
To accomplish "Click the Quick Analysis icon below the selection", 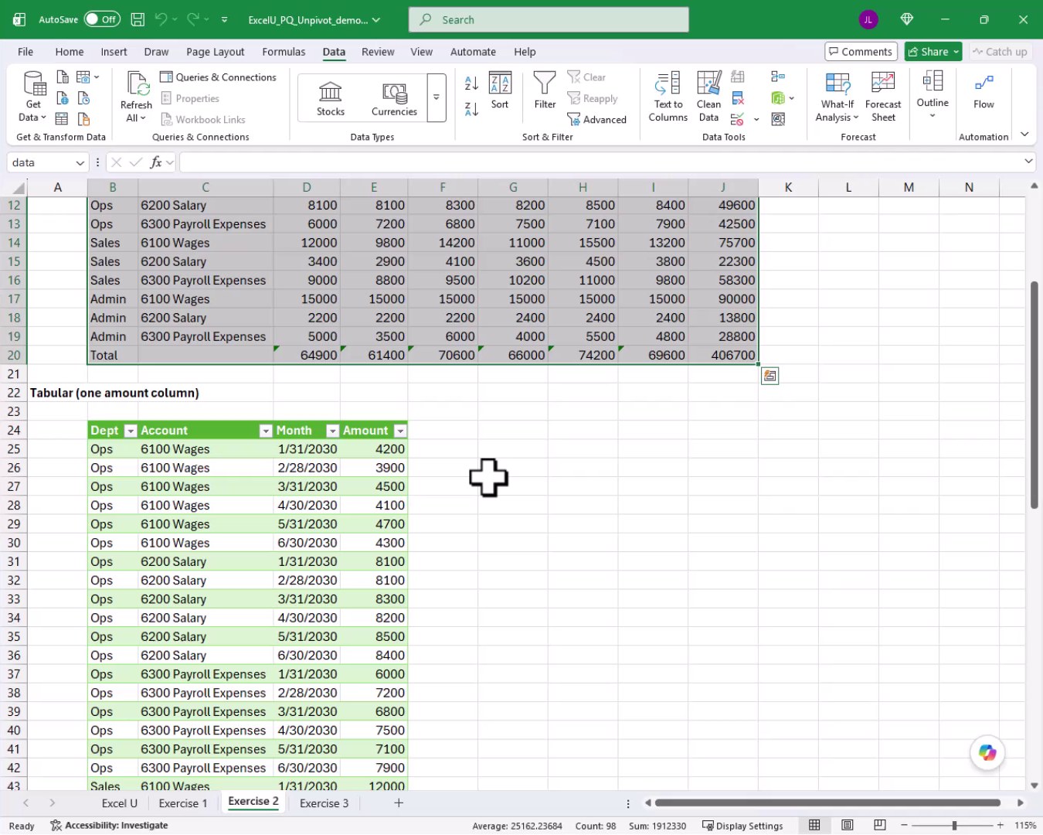I will [x=770, y=376].
